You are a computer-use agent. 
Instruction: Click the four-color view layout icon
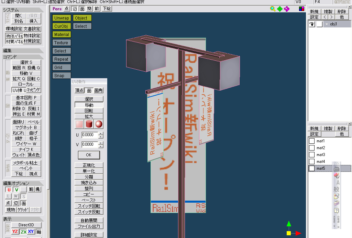[301, 9]
